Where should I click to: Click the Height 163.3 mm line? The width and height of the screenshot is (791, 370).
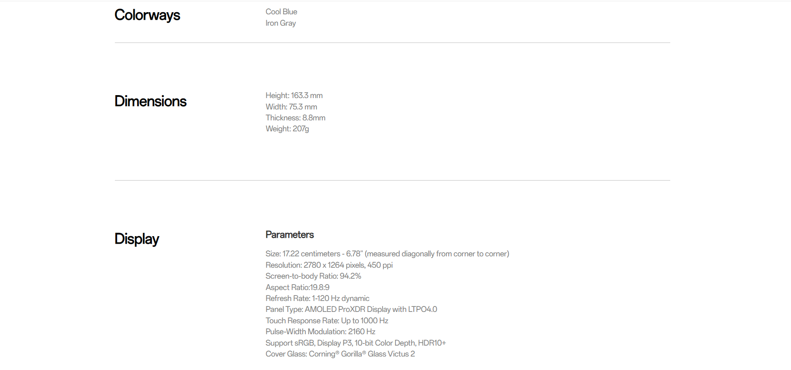pyautogui.click(x=294, y=96)
